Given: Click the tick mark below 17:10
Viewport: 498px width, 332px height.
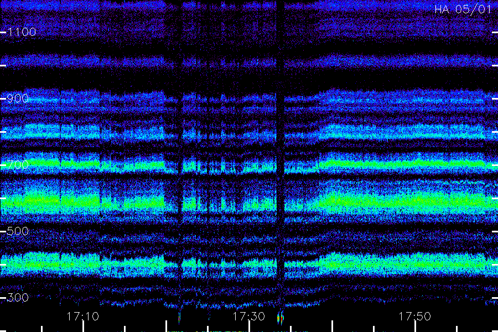Looking at the screenshot, I should tap(83, 326).
